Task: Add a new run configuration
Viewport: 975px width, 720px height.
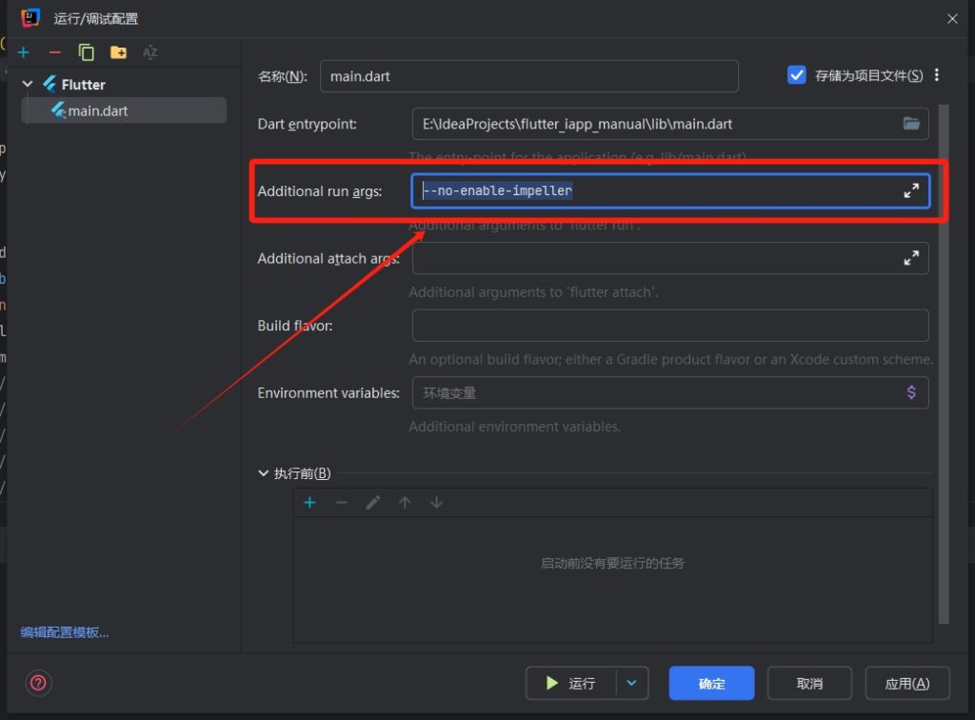Action: tap(23, 52)
